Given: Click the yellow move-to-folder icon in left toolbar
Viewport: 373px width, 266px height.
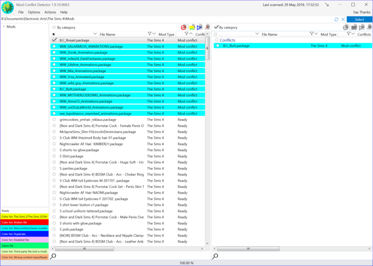Looking at the screenshot, I should [x=192, y=27].
